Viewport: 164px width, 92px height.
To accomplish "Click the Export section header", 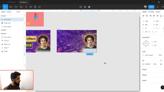I will tap(144, 80).
